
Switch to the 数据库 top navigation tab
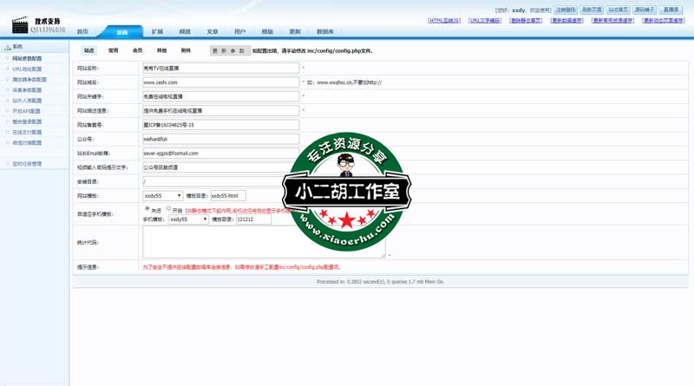(324, 32)
